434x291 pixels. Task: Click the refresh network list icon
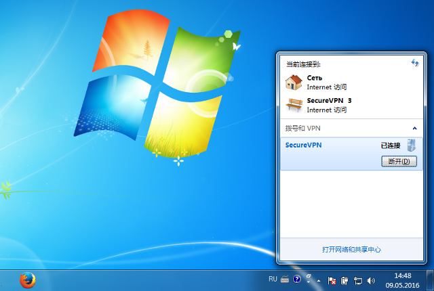(414, 63)
